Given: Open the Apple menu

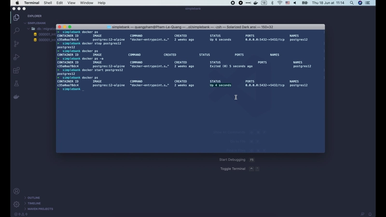Looking at the screenshot, I should point(17,3).
